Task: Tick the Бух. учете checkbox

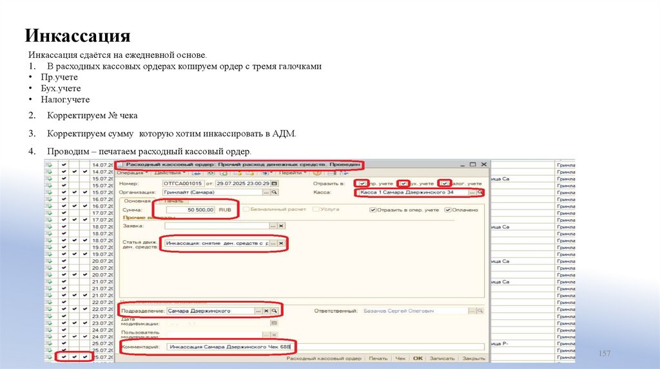Action: pyautogui.click(x=403, y=183)
